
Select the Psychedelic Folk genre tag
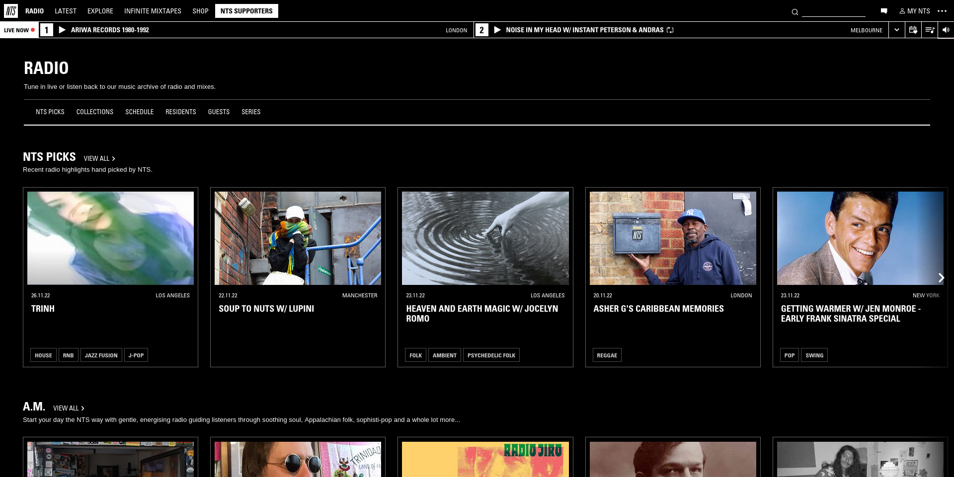[491, 355]
